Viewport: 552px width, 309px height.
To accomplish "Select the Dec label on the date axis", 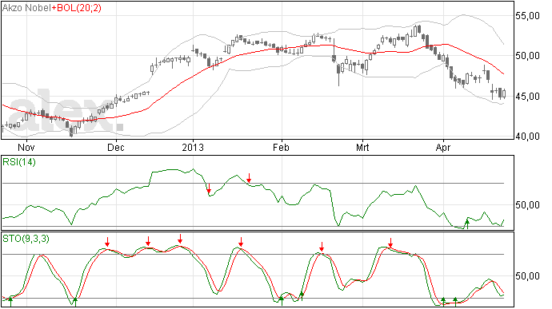I will pos(116,147).
